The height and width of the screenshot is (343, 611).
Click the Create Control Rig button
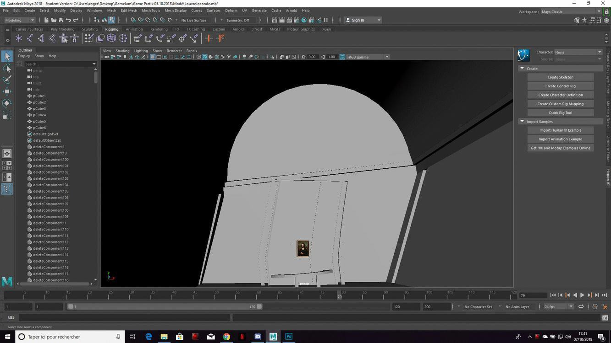pos(560,86)
